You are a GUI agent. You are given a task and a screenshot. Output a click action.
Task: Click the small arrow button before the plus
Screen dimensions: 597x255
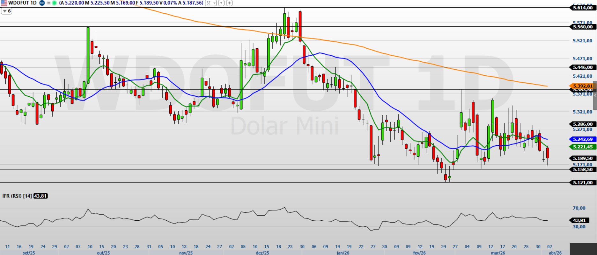(221, 3)
